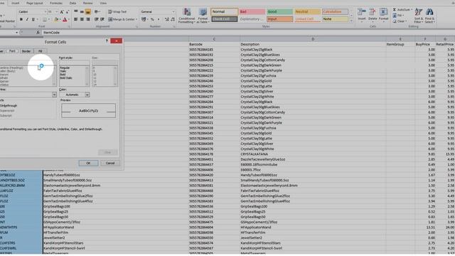Click Cancel in the Format Cells dialog

[x=110, y=163]
